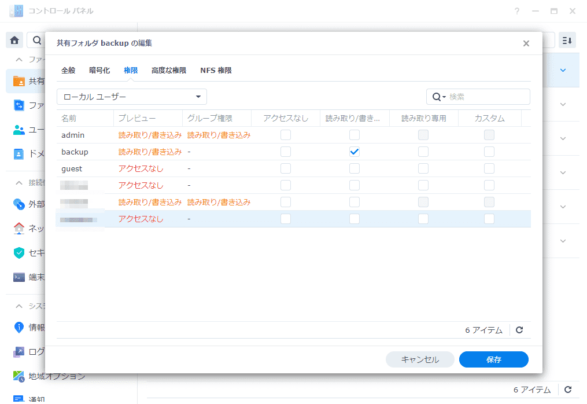Select the admin user row name
The image size is (587, 404).
(73, 135)
